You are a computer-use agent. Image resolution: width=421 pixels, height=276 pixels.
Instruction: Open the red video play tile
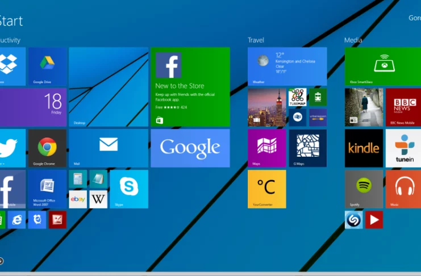[x=374, y=220]
